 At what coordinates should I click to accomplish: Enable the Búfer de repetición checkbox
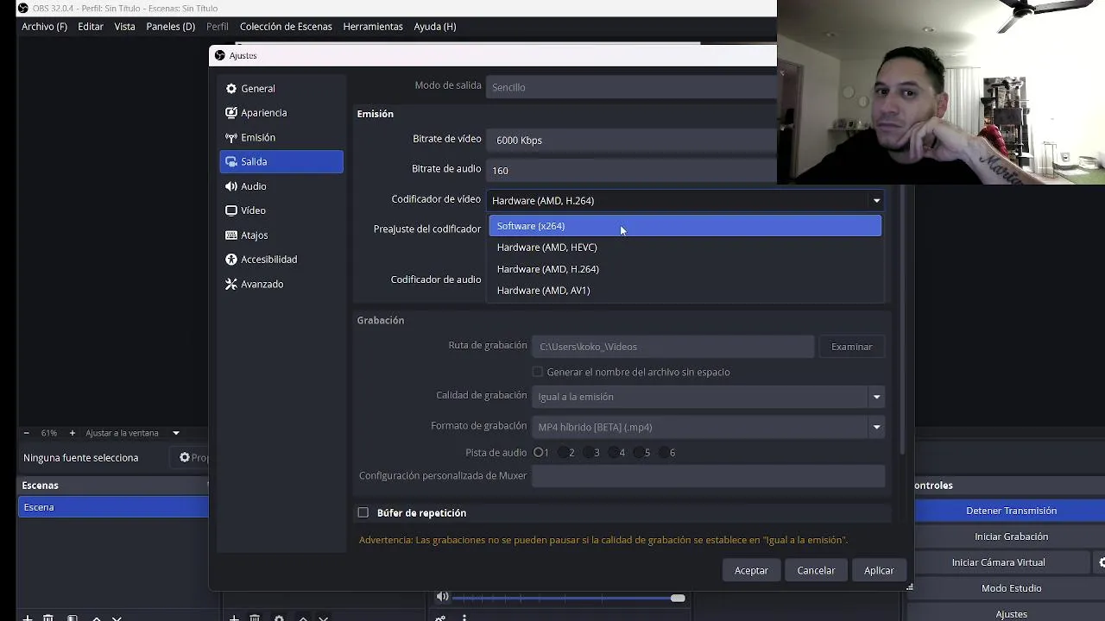[x=363, y=513]
